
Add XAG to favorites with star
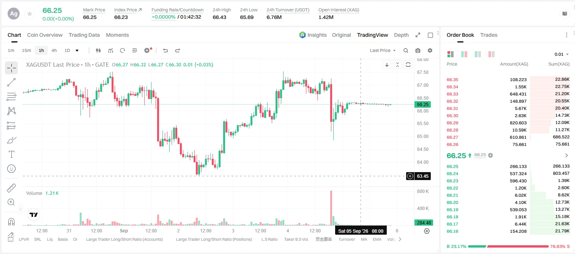click(29, 14)
